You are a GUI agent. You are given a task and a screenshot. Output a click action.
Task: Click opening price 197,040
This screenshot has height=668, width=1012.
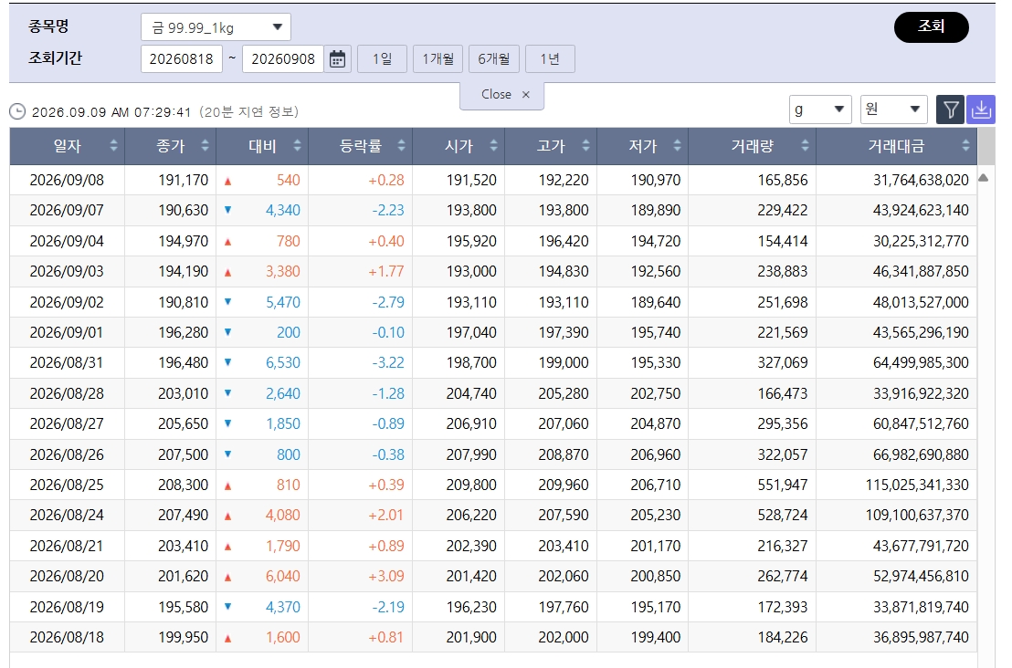pyautogui.click(x=471, y=333)
